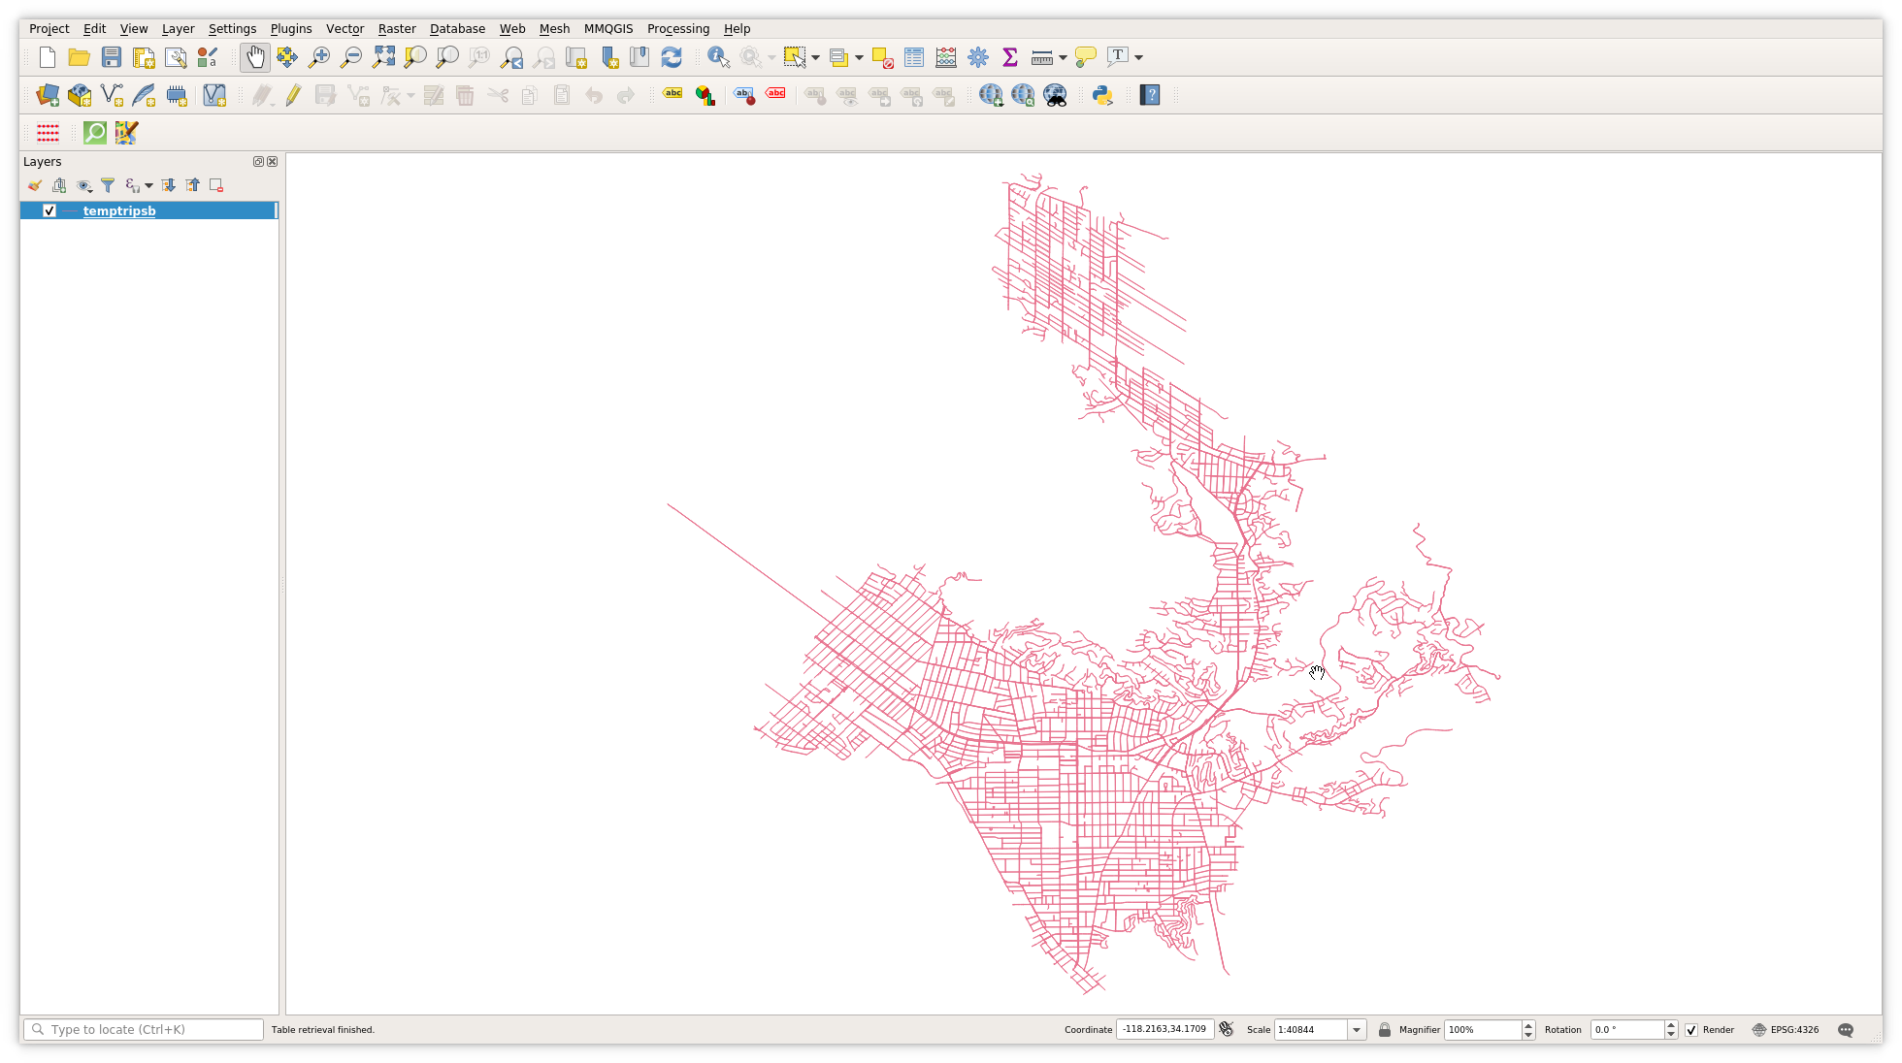1902x1063 pixels.
Task: Click the Refresh map icon
Action: click(671, 57)
